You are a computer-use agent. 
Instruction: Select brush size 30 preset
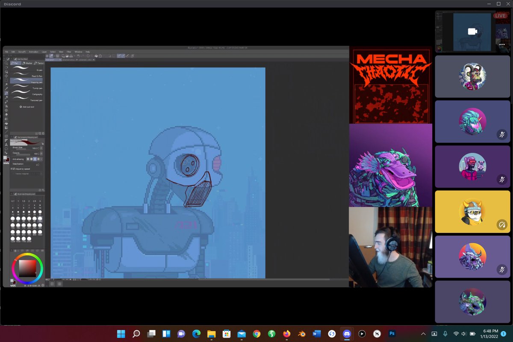40,213
